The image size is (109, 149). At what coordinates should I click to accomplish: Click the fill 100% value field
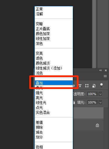(x=92, y=102)
